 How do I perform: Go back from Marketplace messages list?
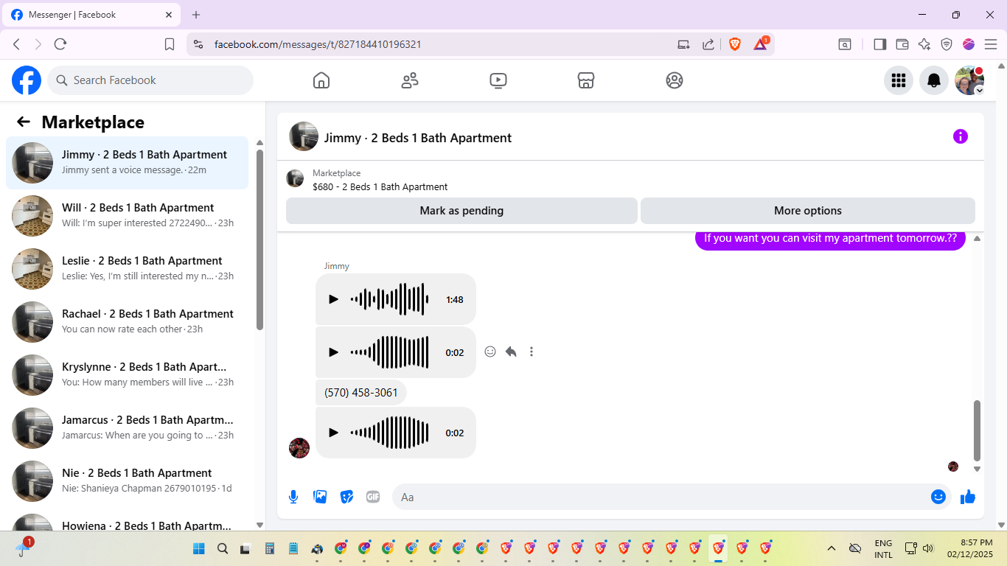pos(24,122)
